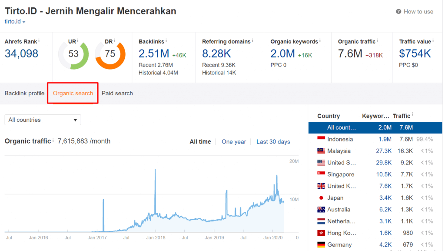The height and width of the screenshot is (251, 445).
Task: Select All time chart range
Action: [x=200, y=142]
